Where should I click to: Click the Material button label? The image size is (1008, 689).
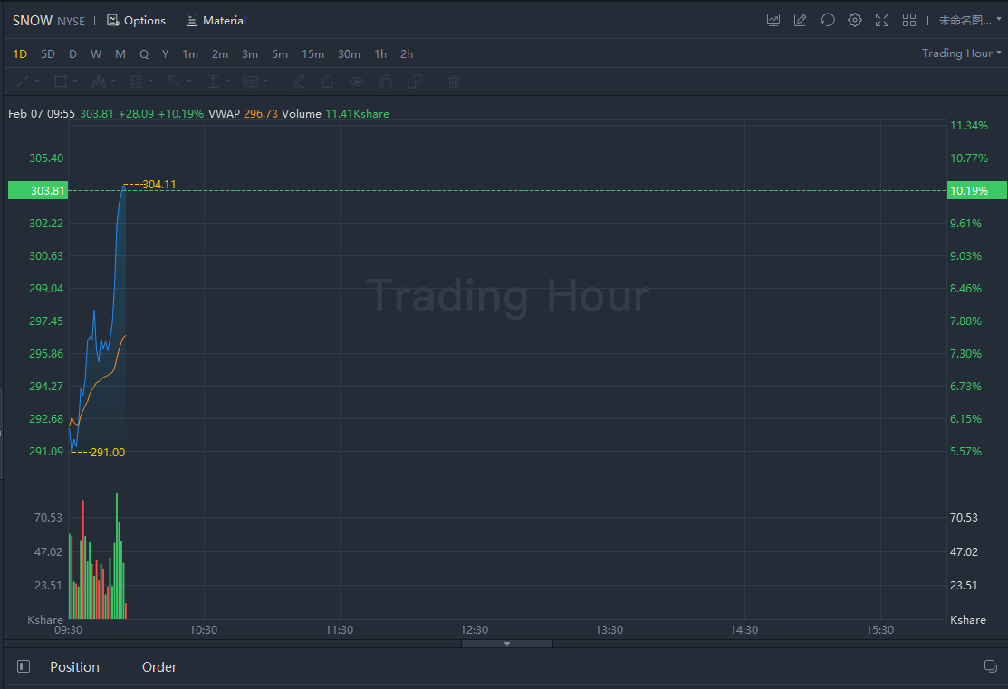point(225,21)
